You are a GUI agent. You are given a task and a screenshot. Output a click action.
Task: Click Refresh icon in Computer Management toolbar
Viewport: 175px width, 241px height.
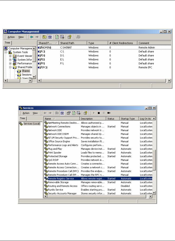57,37
